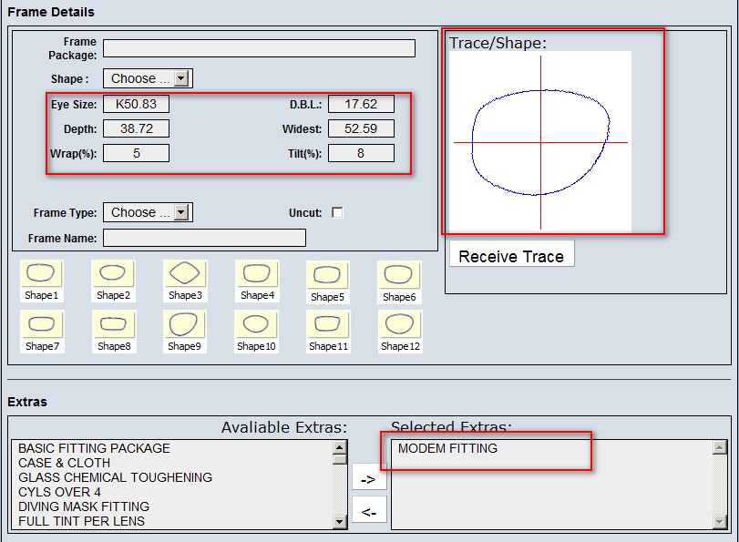Select CYLS OVER 4 extra

[x=59, y=492]
